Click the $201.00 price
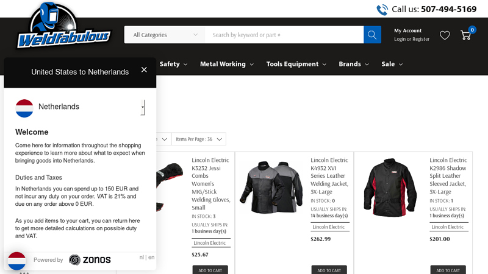The height and width of the screenshot is (274, 488). click(x=439, y=239)
